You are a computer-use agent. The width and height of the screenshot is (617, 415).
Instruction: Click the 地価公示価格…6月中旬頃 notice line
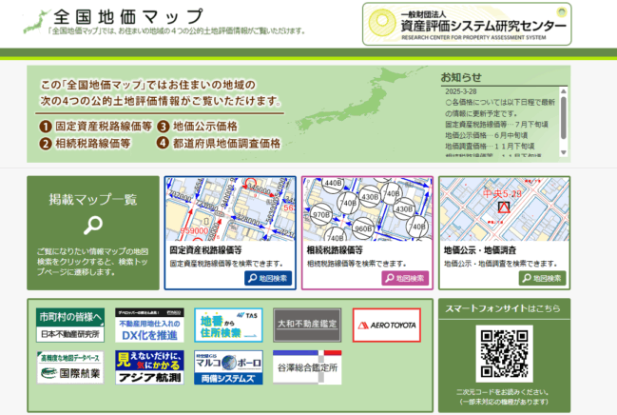487,135
